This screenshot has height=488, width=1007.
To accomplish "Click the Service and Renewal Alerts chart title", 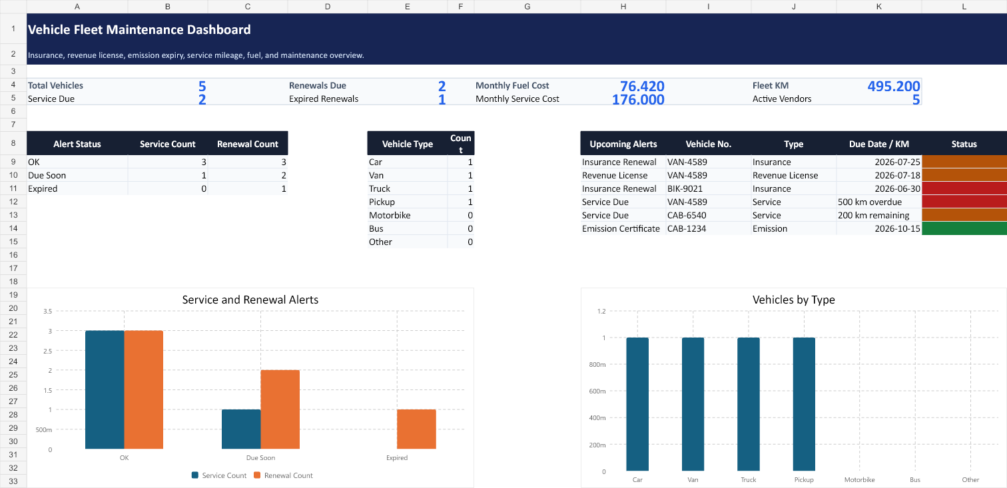I will (x=250, y=300).
